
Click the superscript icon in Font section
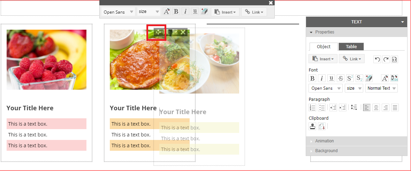coord(350,78)
